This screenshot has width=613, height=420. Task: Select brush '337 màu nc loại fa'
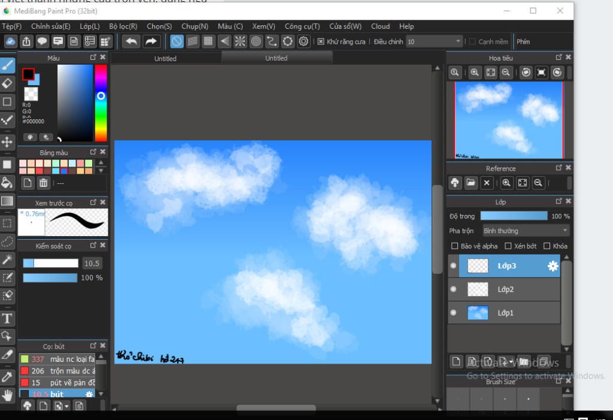tap(57, 359)
